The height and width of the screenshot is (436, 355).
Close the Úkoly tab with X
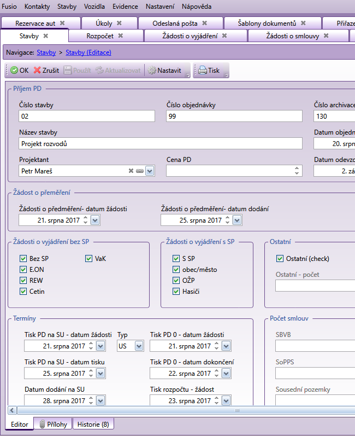119,23
